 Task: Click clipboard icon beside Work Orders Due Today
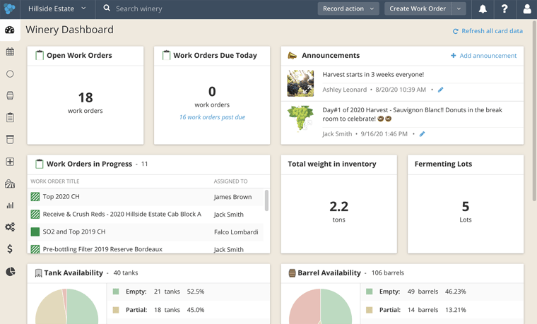click(x=166, y=55)
